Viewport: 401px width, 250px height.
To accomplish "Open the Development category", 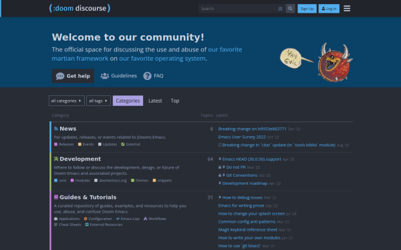I will [x=80, y=159].
